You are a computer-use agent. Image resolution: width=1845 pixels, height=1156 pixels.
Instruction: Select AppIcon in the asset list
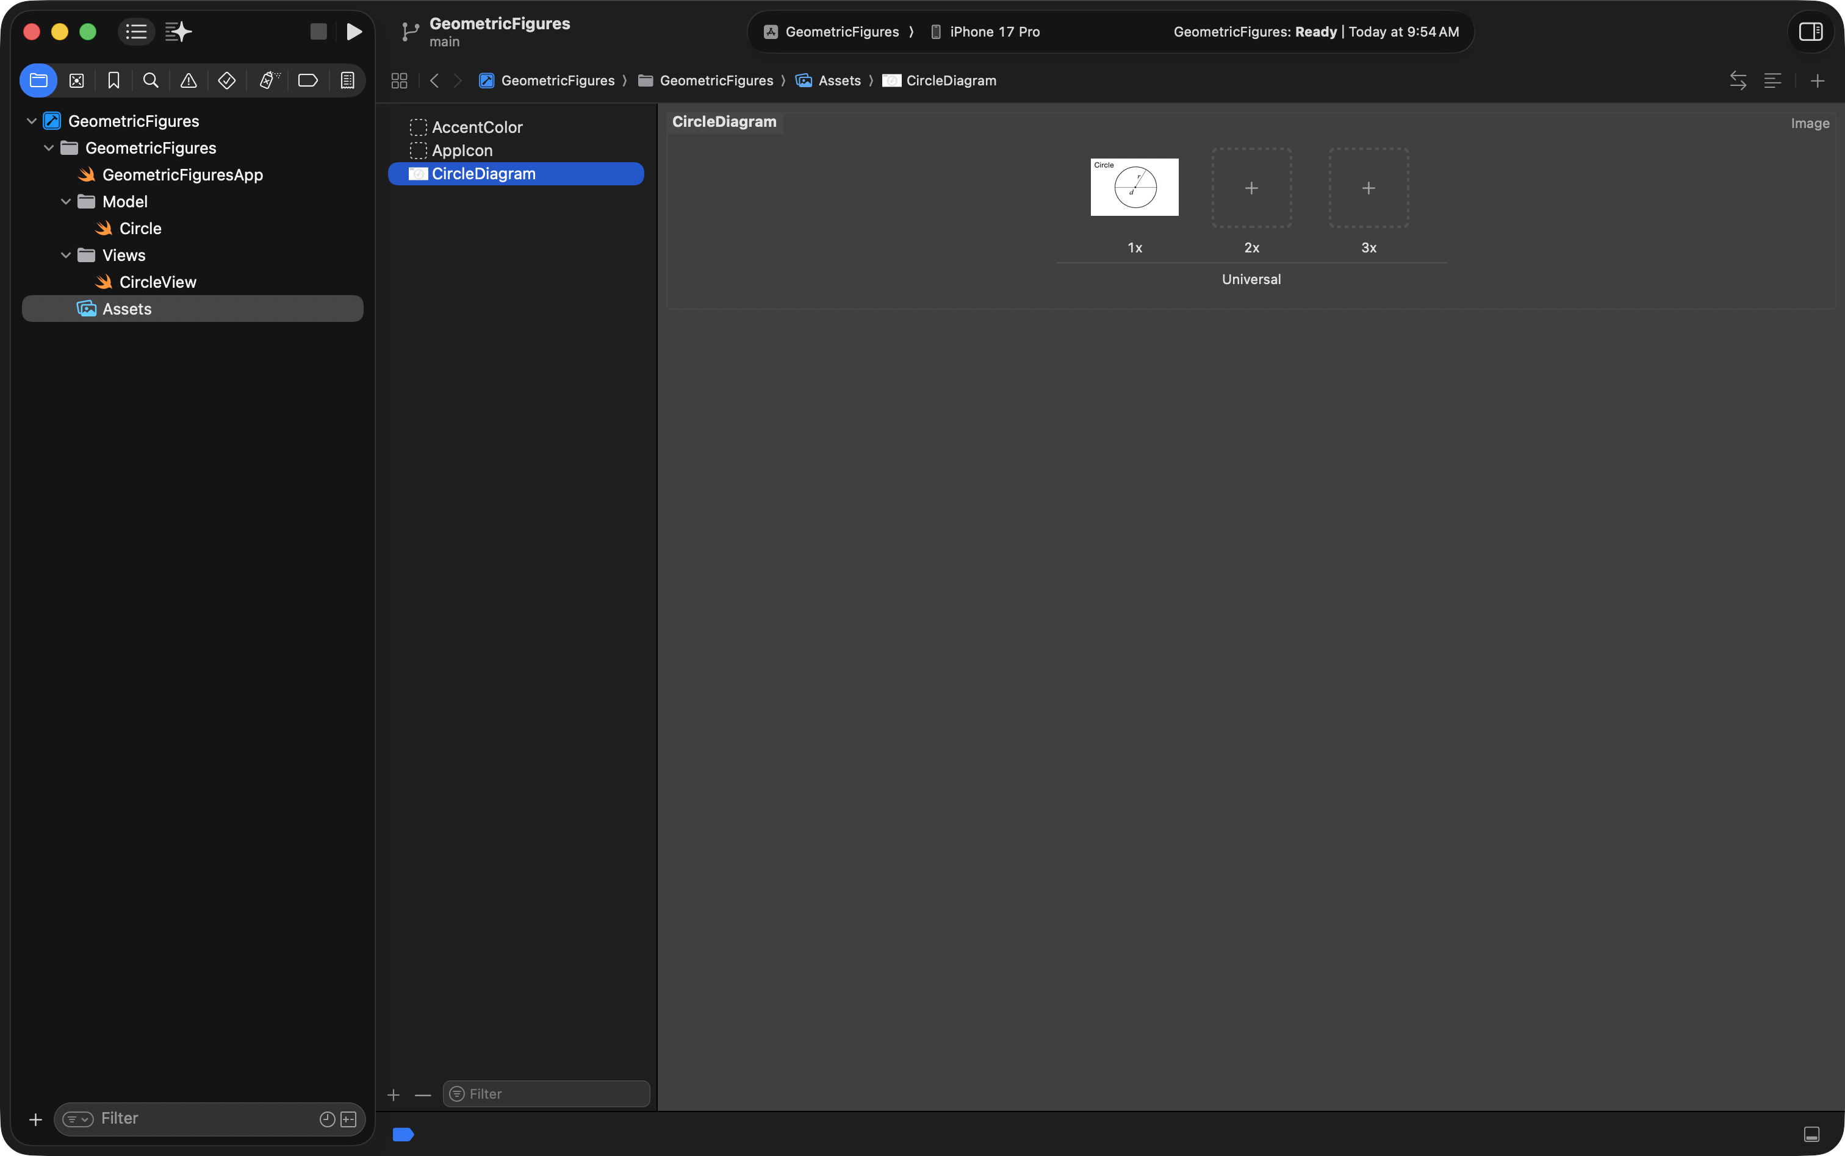[x=462, y=151]
